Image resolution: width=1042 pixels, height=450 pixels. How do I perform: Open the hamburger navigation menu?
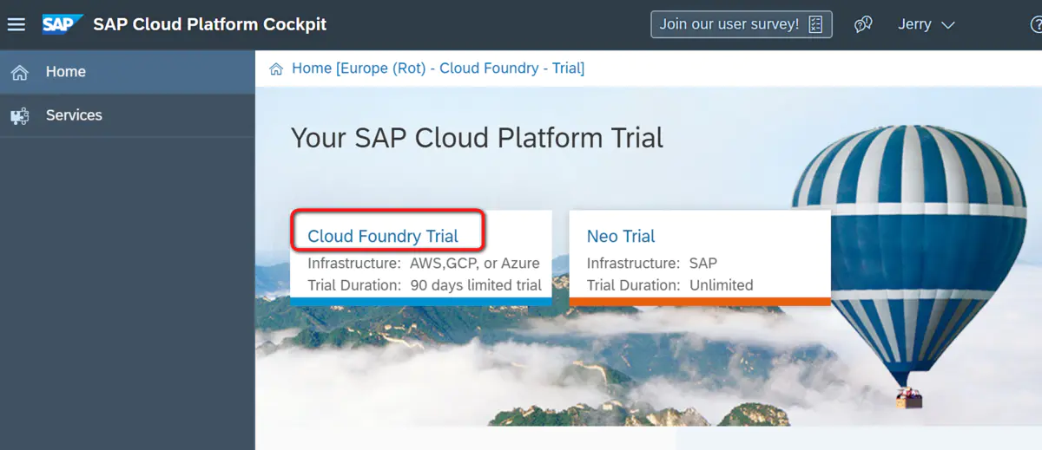pyautogui.click(x=16, y=24)
